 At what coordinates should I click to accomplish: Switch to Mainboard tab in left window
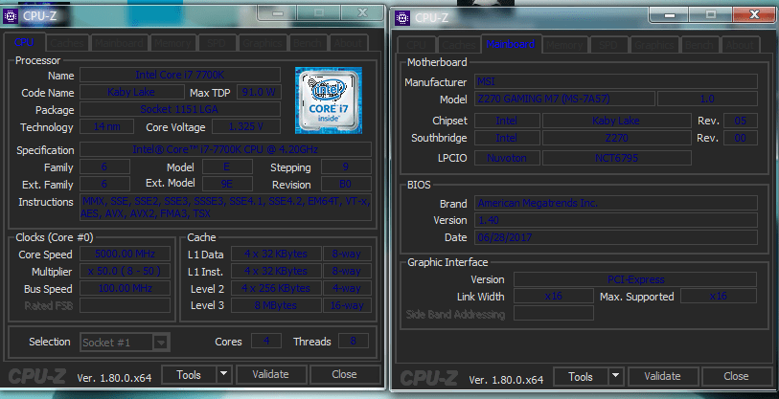coord(119,43)
